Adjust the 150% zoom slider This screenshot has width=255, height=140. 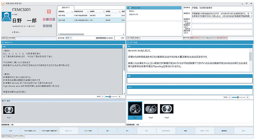click(237, 97)
